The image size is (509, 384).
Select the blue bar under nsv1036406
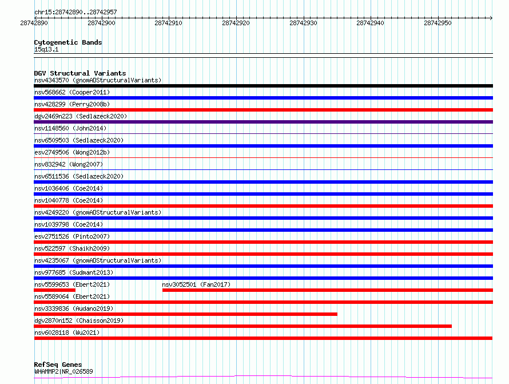[263, 194]
